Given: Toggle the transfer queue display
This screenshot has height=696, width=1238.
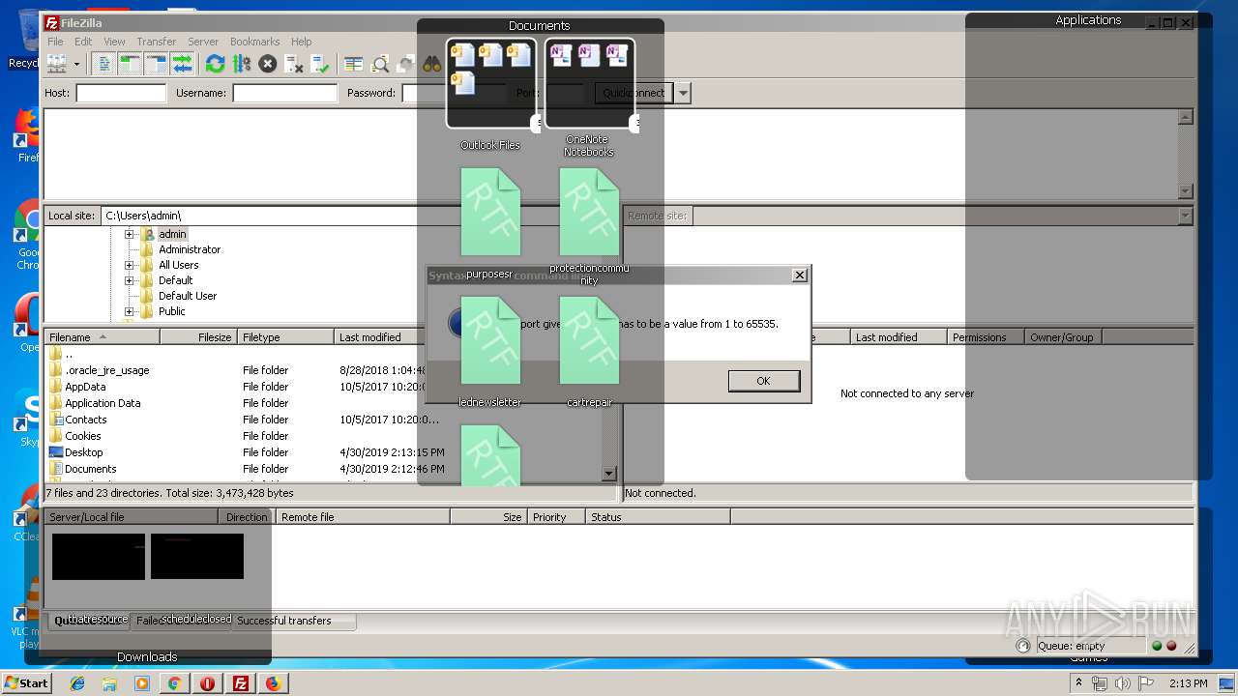Looking at the screenshot, I should point(182,64).
